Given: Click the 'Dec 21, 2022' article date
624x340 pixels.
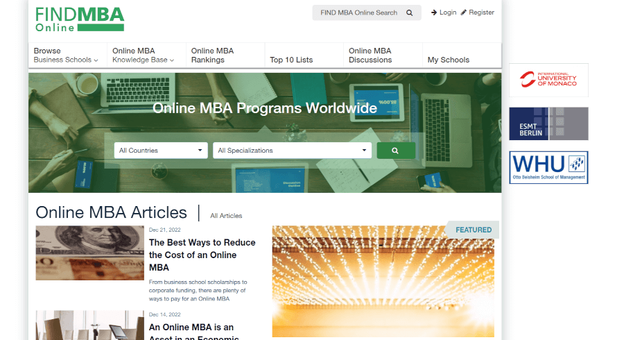Looking at the screenshot, I should coord(165,230).
